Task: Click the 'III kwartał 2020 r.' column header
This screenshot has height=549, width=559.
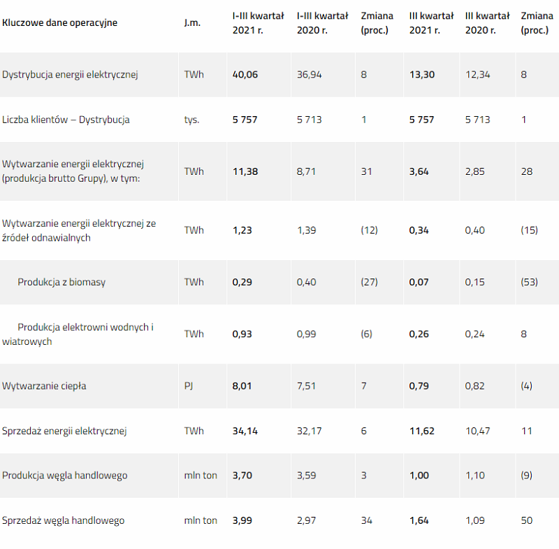Action: click(487, 23)
